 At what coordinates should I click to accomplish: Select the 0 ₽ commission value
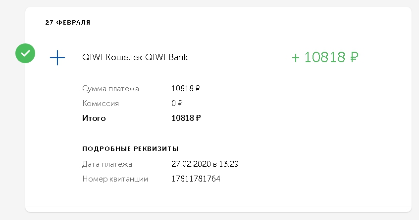tap(177, 104)
